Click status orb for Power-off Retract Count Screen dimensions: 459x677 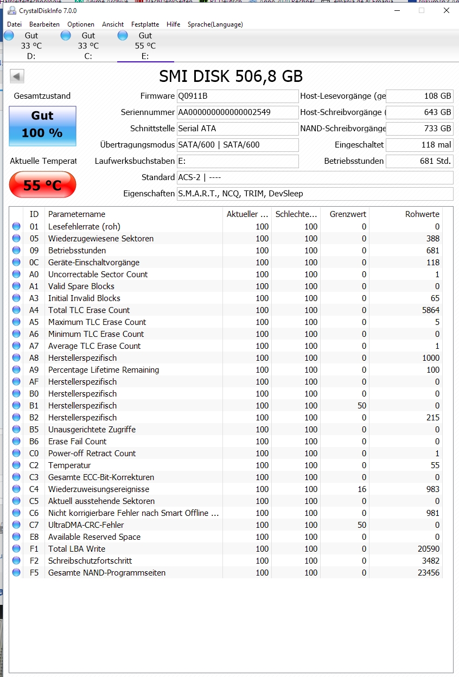click(x=16, y=454)
